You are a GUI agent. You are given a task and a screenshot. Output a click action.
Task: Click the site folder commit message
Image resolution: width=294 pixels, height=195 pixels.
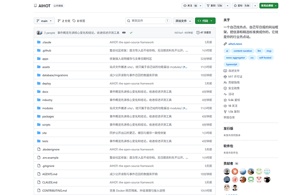coord(138,133)
